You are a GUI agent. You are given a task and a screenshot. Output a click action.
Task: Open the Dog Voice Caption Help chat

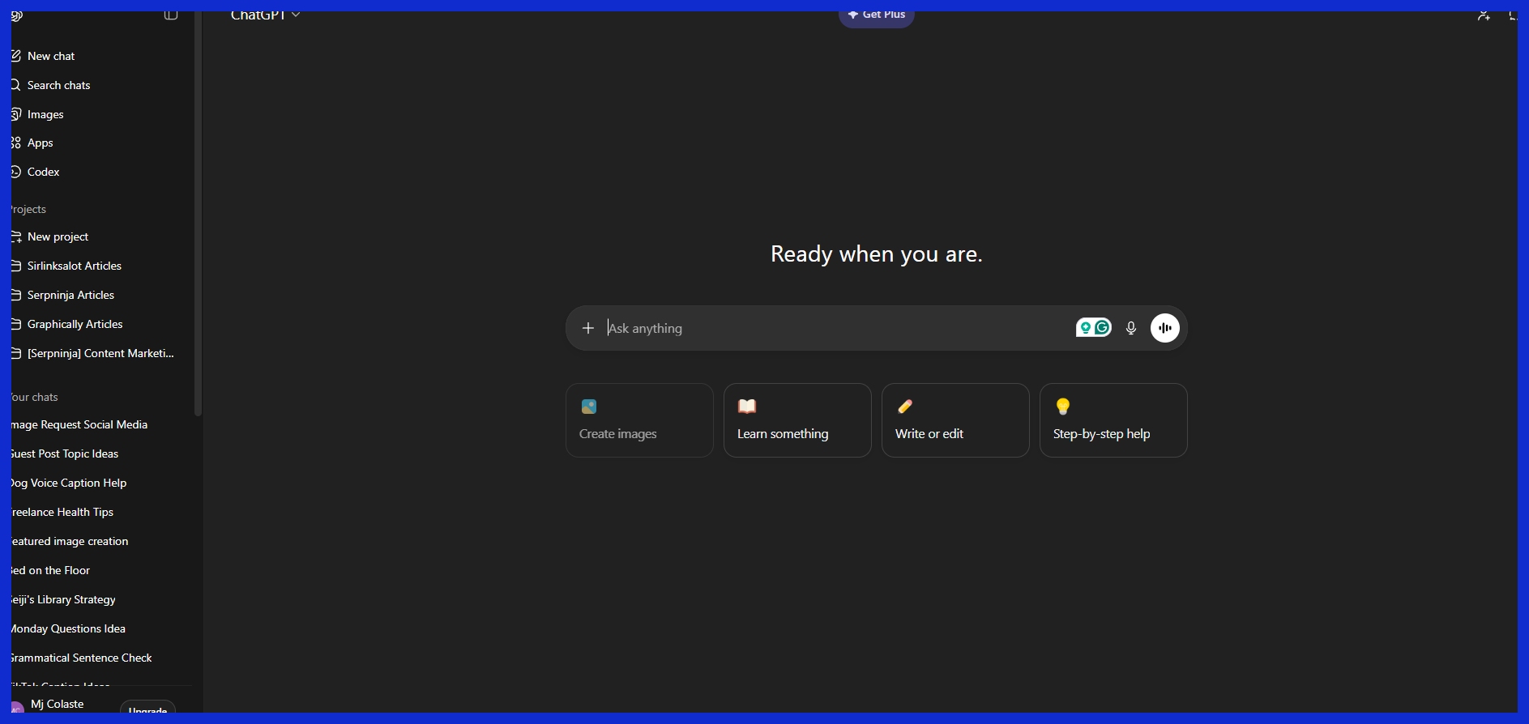point(69,483)
